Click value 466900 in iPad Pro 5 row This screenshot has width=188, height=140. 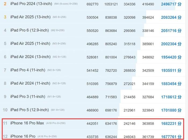tap(92, 110)
